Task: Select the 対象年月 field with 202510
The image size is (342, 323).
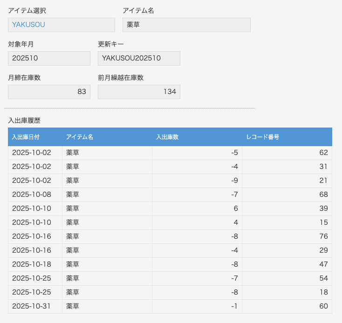Action: 49,58
